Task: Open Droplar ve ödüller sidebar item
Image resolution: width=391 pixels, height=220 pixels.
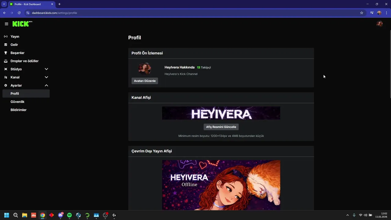Action: coord(24,61)
